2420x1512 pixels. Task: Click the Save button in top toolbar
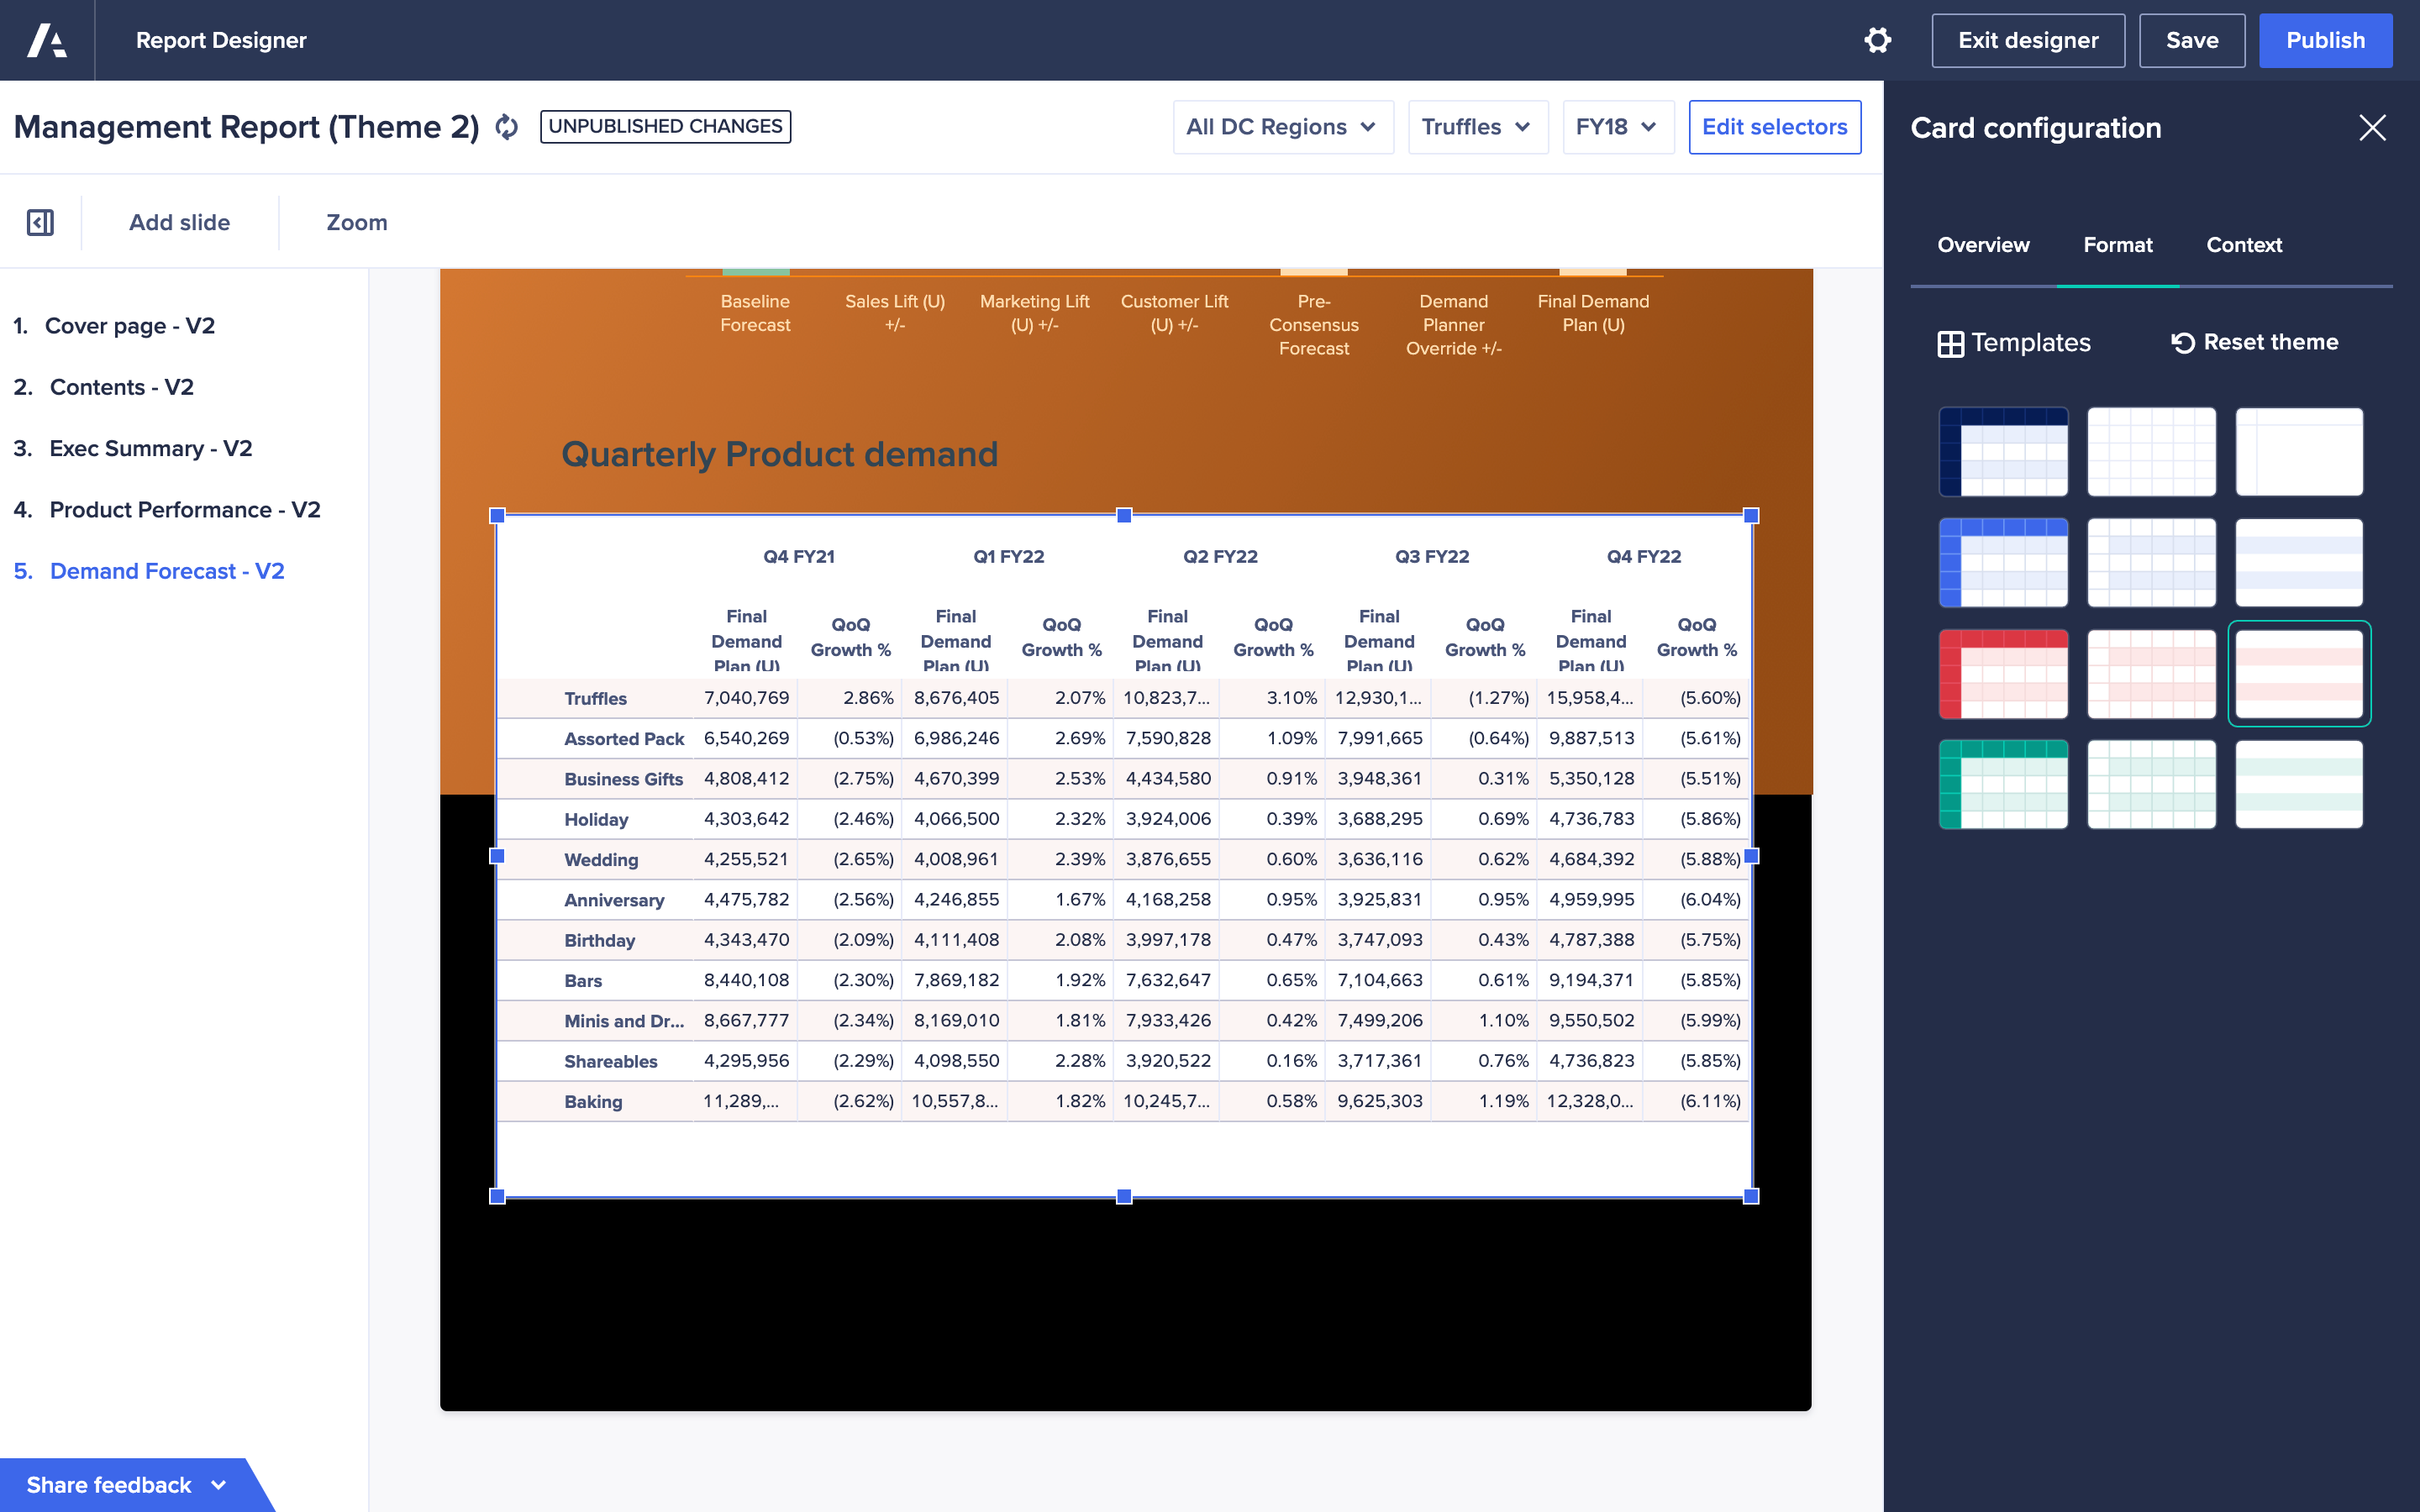[x=2193, y=40]
